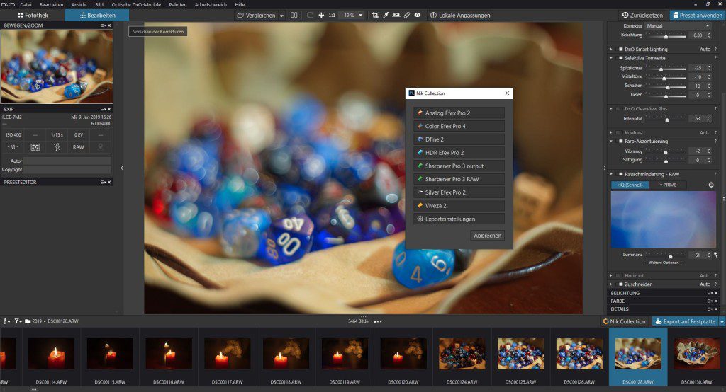Viewport: 726px width, 392px height.
Task: Expand the DxO Smart Lighting section
Action: (611, 49)
